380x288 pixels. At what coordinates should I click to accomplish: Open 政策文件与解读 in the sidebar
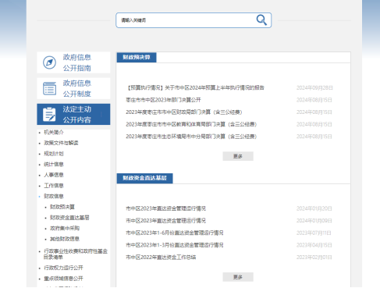(x=61, y=143)
